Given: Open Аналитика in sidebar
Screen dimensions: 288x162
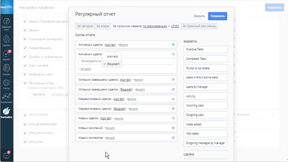Looking at the screenshot, I should coord(6,98).
